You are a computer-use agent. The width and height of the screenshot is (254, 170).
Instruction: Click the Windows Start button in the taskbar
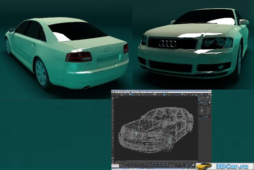(113, 169)
